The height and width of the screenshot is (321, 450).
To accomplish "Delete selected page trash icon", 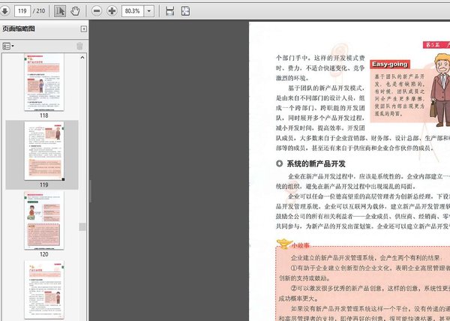I will (79, 46).
